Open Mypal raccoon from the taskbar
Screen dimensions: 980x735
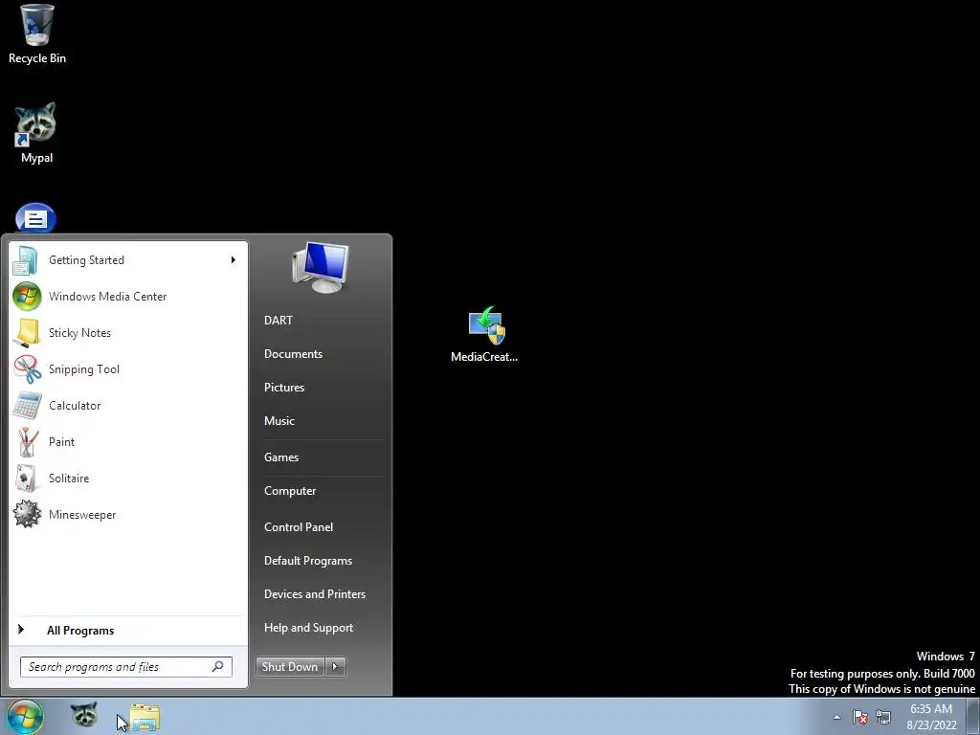(84, 715)
